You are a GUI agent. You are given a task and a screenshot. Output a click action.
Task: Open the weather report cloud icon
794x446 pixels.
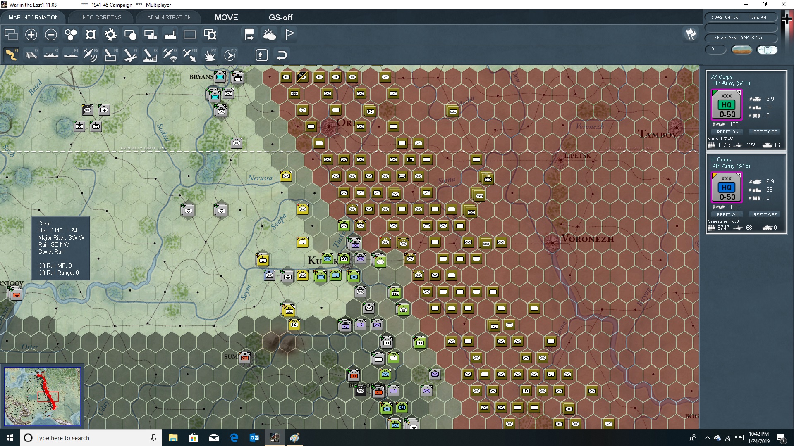click(270, 35)
